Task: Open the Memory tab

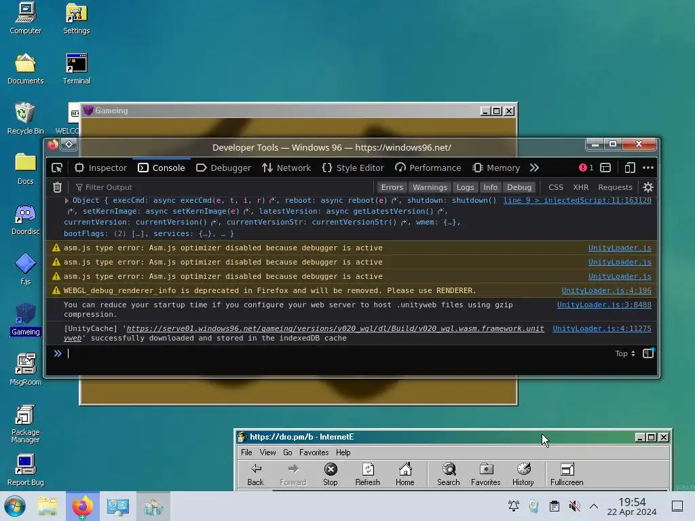Action: pos(496,168)
